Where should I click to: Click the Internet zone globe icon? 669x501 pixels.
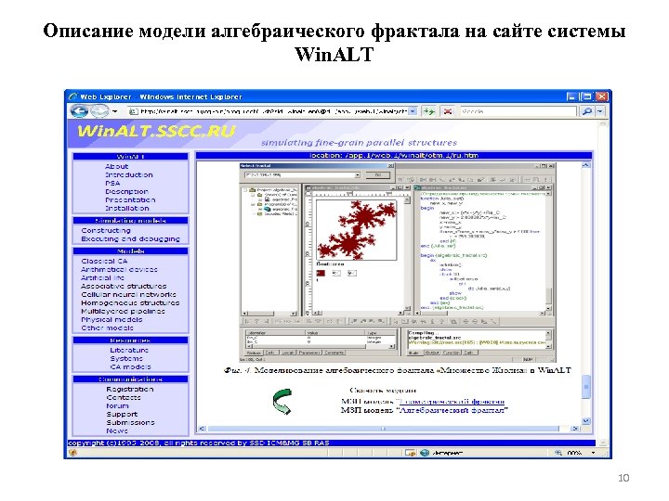[x=425, y=453]
